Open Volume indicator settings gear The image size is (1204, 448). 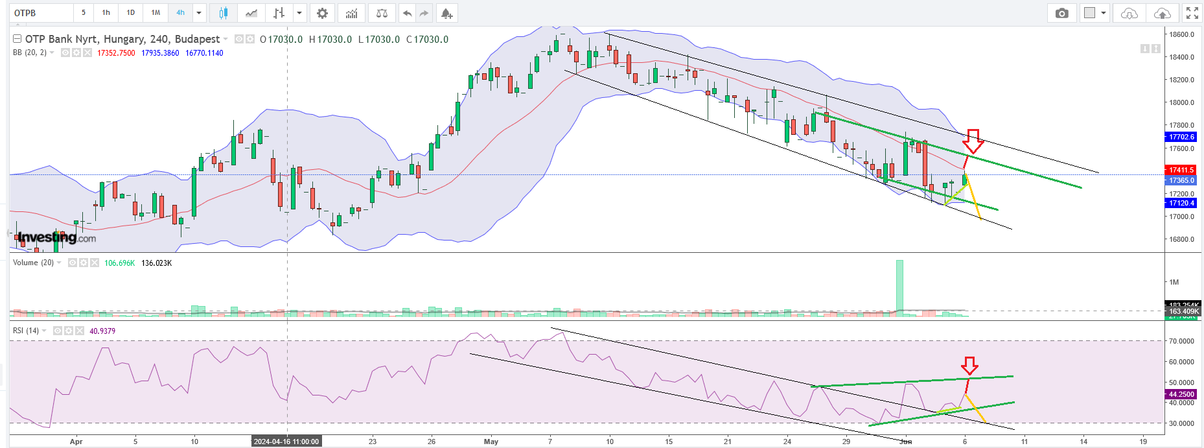[84, 263]
